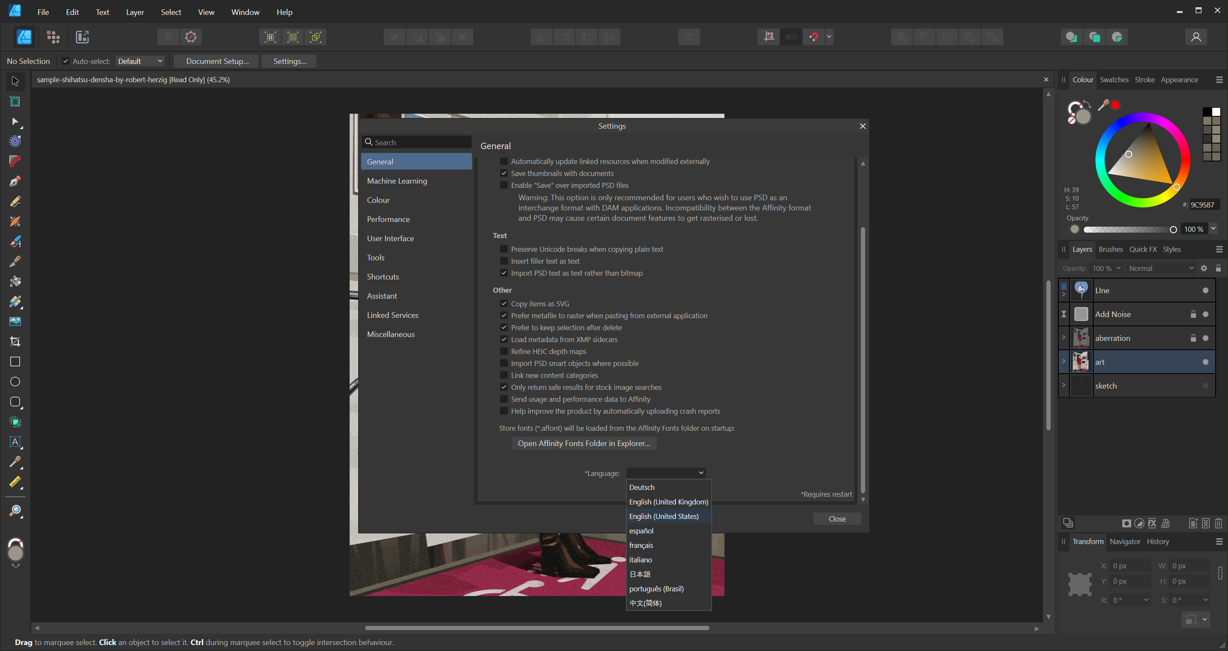Image resolution: width=1228 pixels, height=651 pixels.
Task: Choose español from the language list
Action: pyautogui.click(x=641, y=530)
